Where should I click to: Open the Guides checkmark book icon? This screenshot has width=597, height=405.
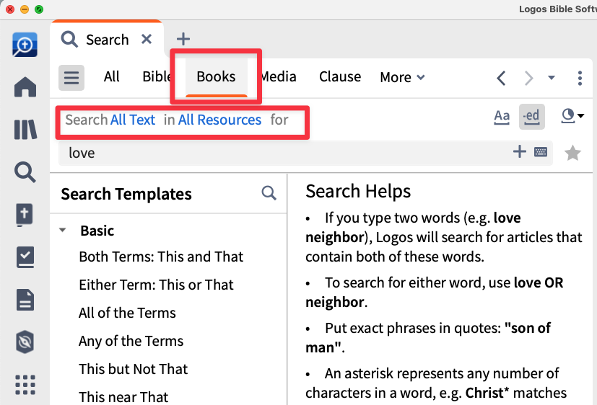coord(25,257)
